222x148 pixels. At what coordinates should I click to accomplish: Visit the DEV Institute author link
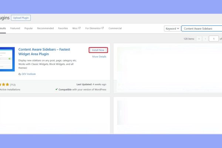(x=29, y=74)
